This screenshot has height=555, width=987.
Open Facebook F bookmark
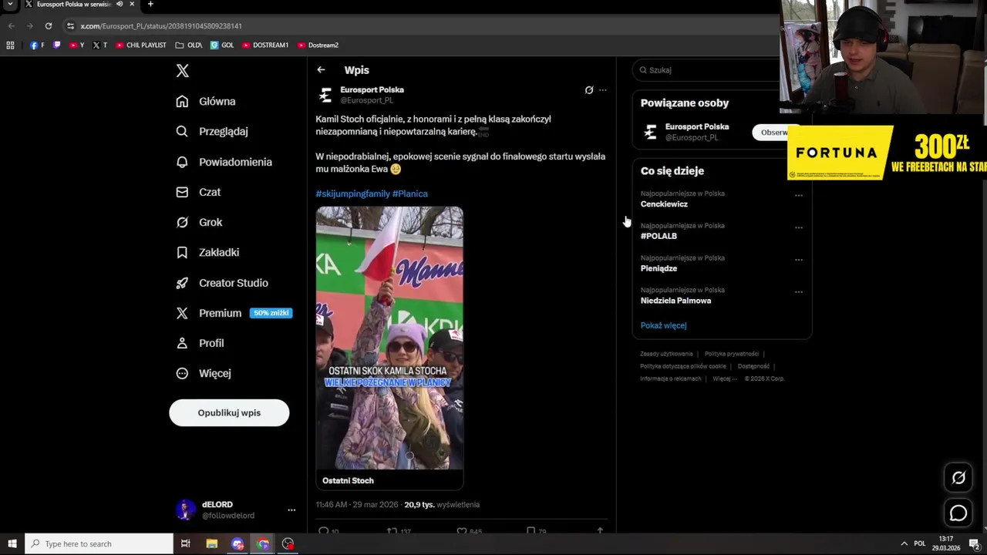point(37,45)
